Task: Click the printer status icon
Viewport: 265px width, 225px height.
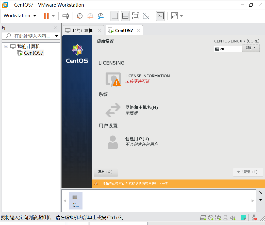Action: [x=225, y=218]
